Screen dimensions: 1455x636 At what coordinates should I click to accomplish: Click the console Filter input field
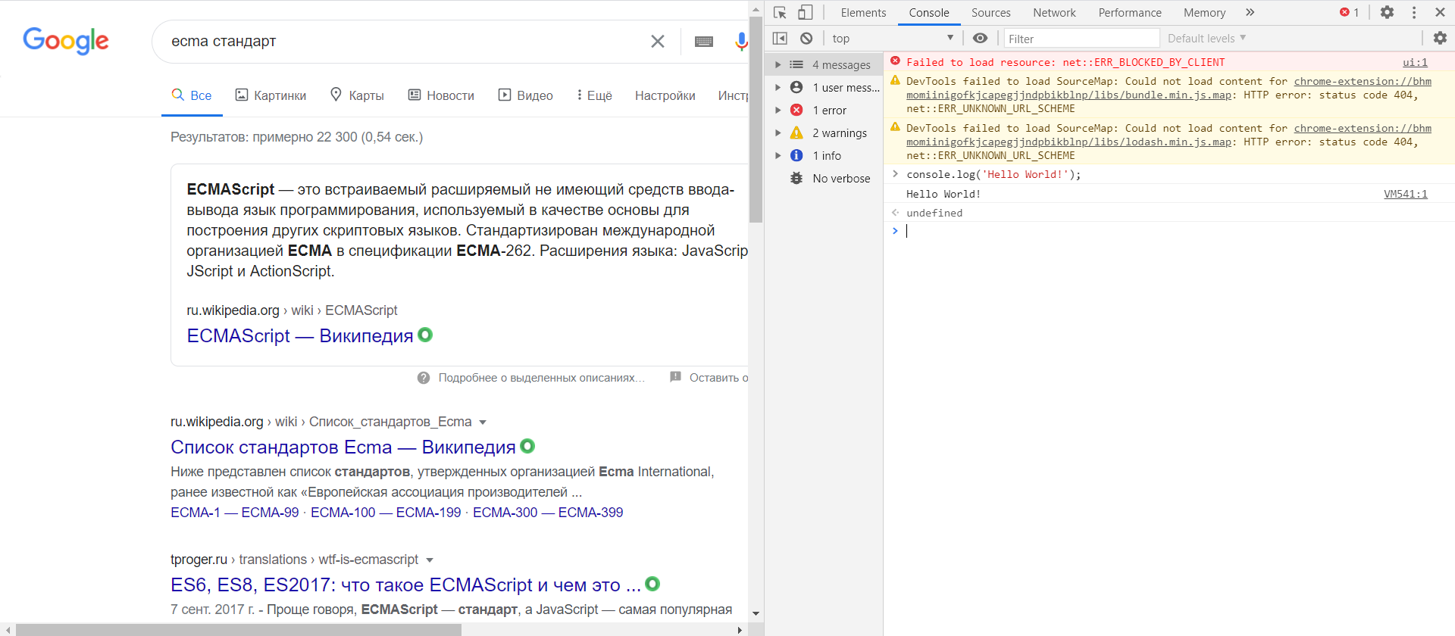coord(1081,39)
